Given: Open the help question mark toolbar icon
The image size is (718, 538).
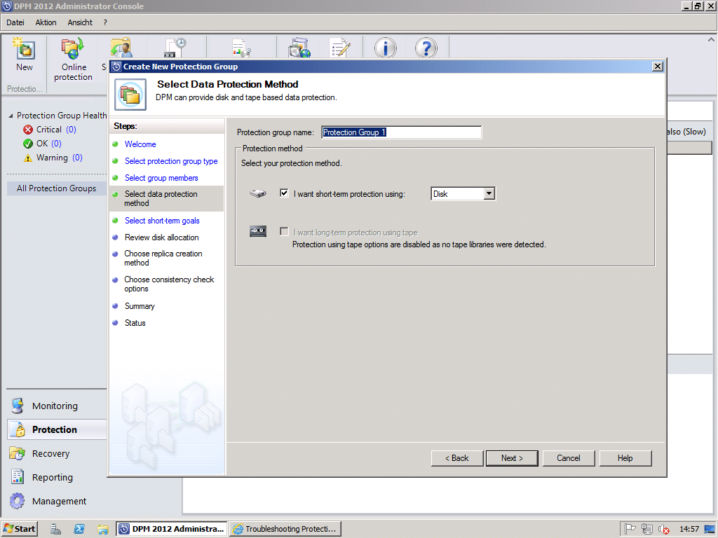Looking at the screenshot, I should [426, 48].
